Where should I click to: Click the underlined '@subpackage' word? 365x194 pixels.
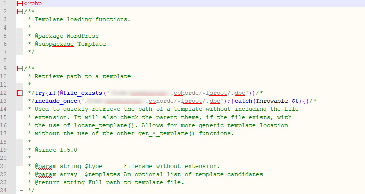[x=54, y=44]
